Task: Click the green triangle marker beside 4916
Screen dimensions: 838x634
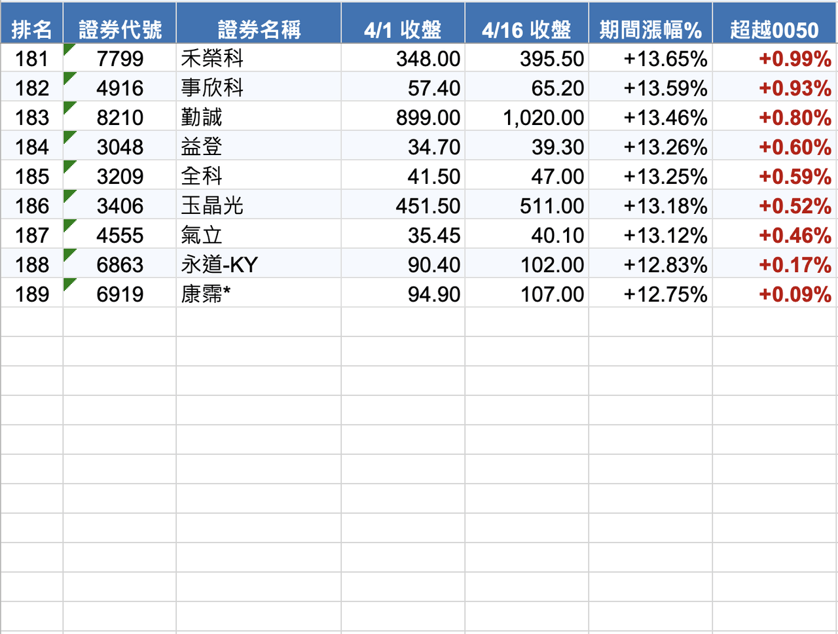Action: [69, 78]
